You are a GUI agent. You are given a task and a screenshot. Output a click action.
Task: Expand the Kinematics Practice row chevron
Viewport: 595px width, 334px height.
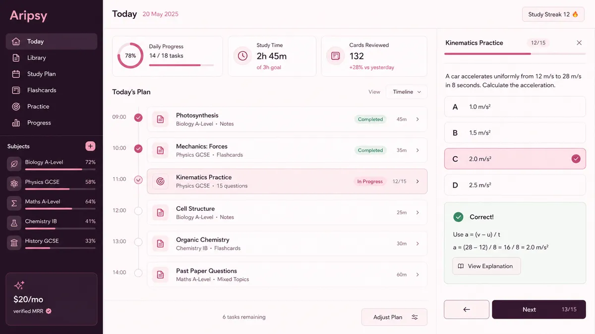point(417,182)
